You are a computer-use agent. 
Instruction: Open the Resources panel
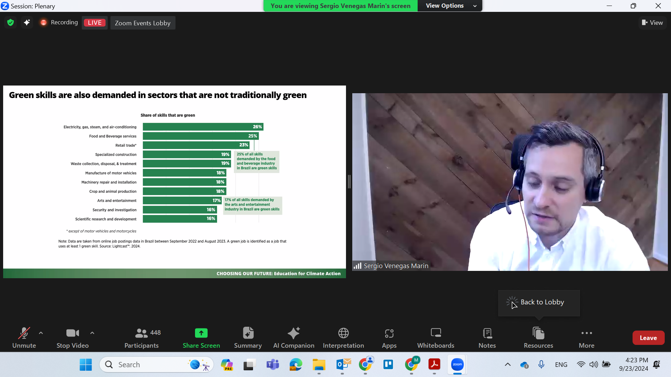538,338
